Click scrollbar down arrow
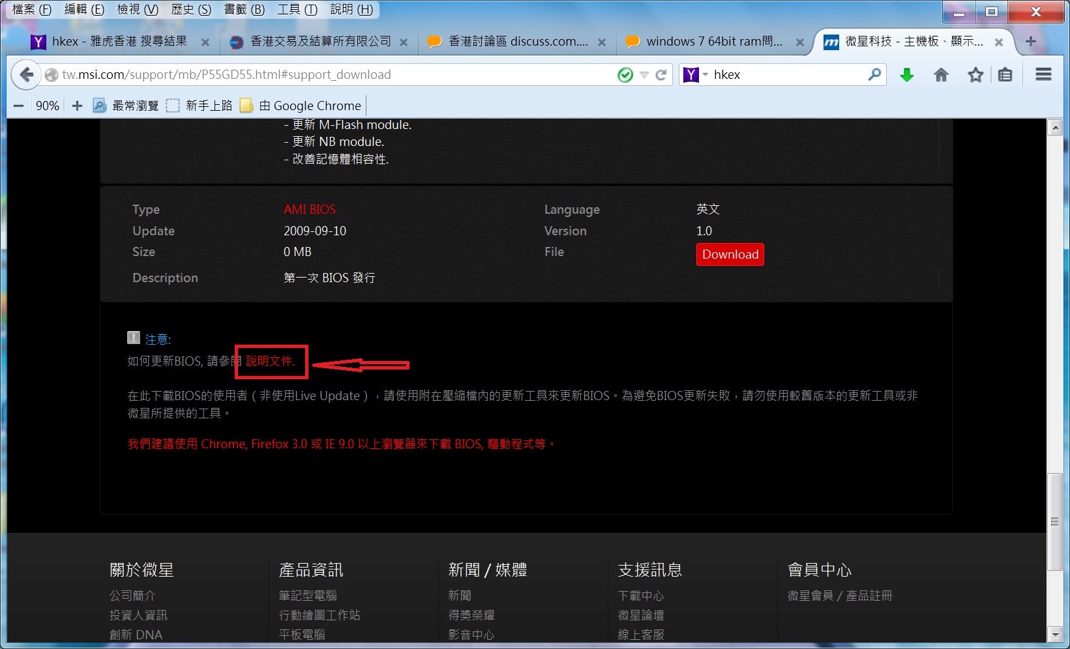1070x649 pixels. (1055, 633)
